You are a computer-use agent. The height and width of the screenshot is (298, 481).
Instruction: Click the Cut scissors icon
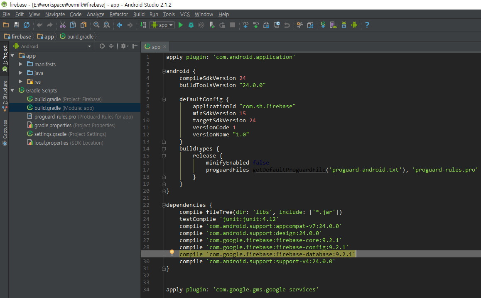point(63,25)
